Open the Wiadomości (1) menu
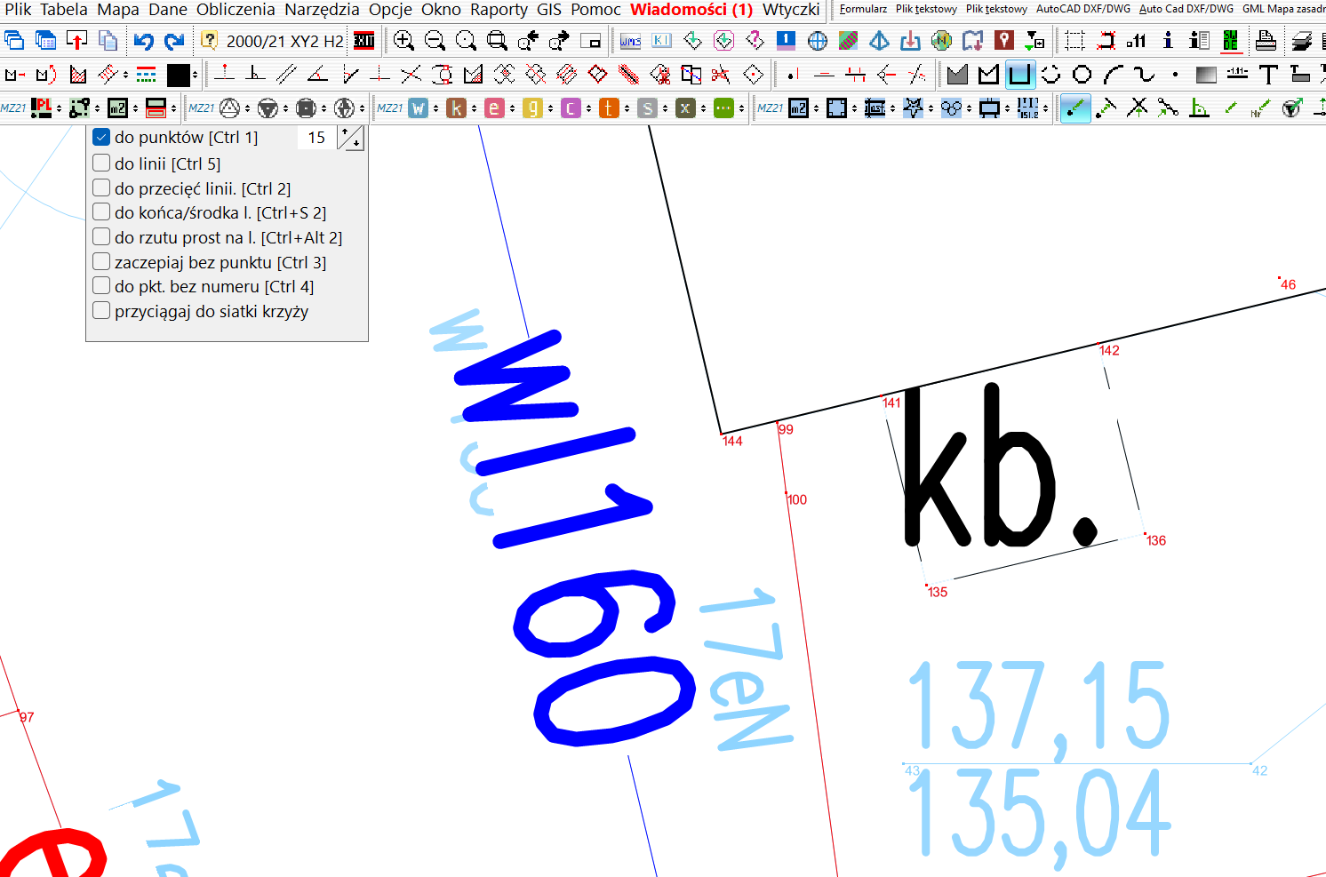 coord(691,10)
